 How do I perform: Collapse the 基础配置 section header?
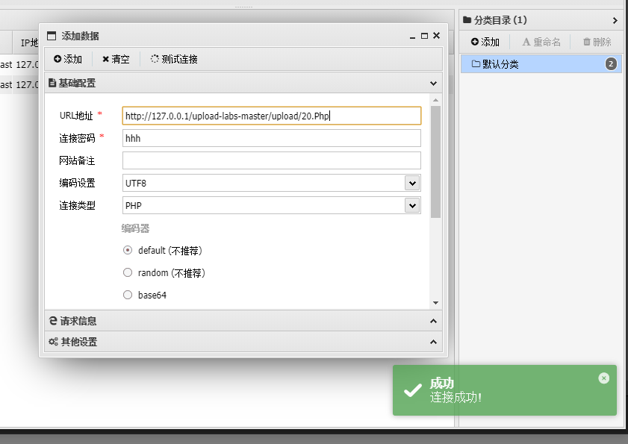(243, 84)
